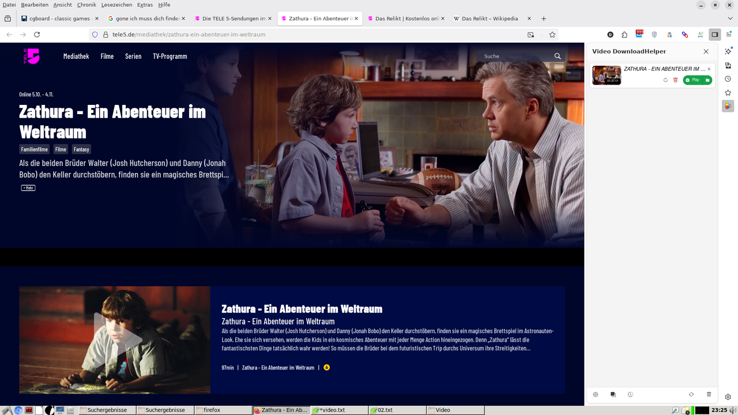The image size is (738, 415).
Task: Open the TV-Programm navigation link
Action: [170, 56]
